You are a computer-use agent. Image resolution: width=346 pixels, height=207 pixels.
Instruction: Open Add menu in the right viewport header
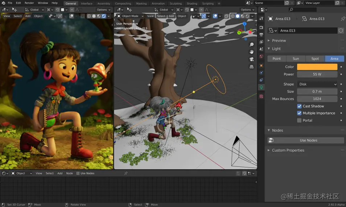click(171, 16)
